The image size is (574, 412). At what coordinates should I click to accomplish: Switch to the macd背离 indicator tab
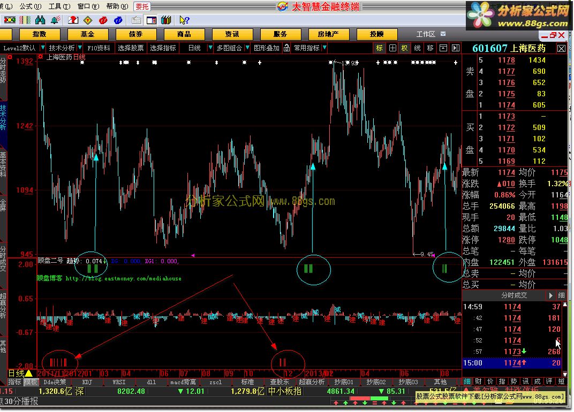(183, 382)
